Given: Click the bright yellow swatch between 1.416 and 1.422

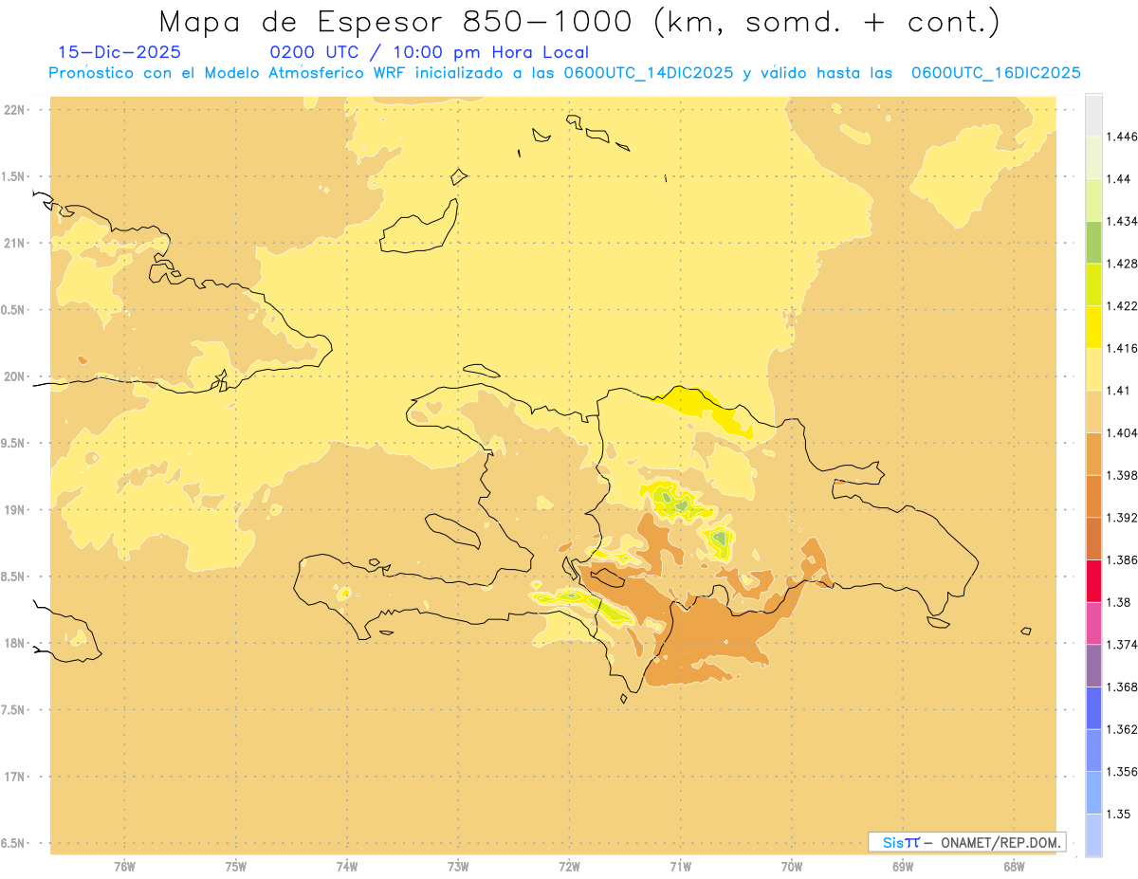Looking at the screenshot, I should pyautogui.click(x=1093, y=327).
